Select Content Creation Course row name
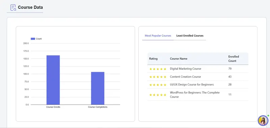Screen dimensions: 270x128 tap(185, 76)
